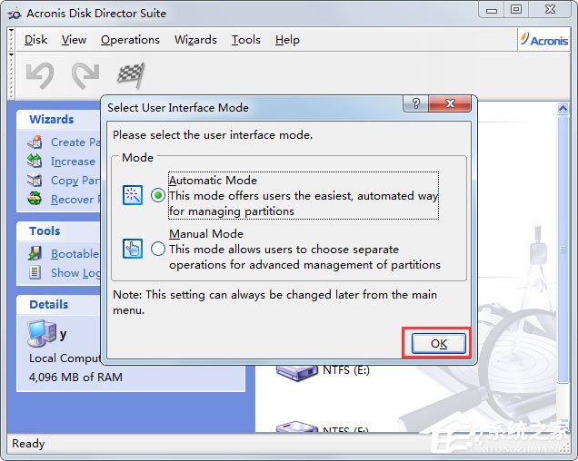Maximize the Acronis Disk Director window
The height and width of the screenshot is (461, 578).
516,10
